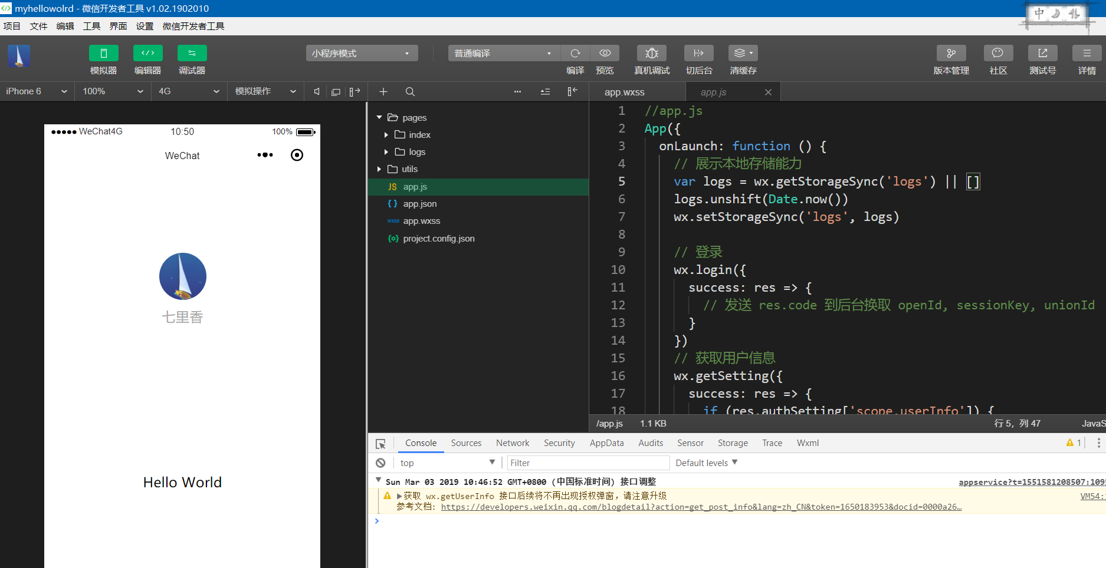Search files with magnifier icon

click(410, 91)
